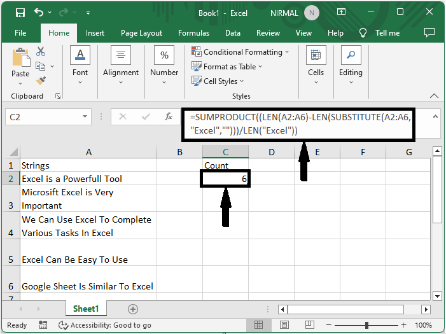
Task: Click the Cancel X formula icon
Action: (x=123, y=116)
